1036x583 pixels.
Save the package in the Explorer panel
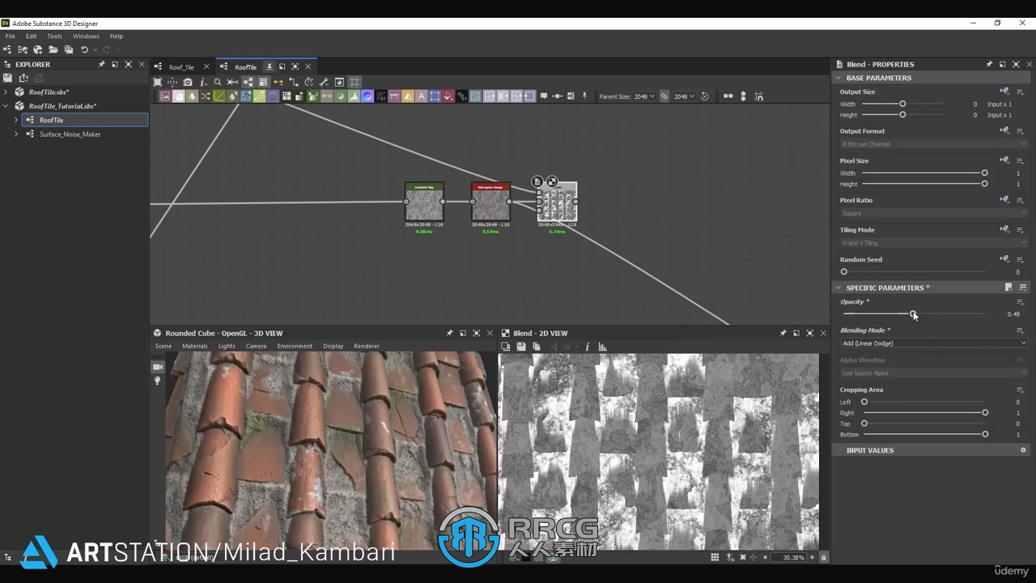(x=7, y=78)
